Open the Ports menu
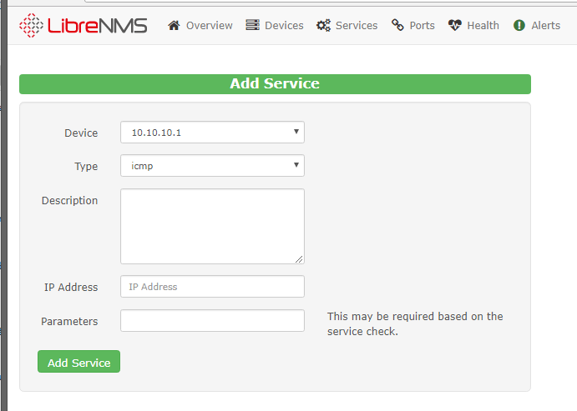The height and width of the screenshot is (411, 577). pos(422,25)
